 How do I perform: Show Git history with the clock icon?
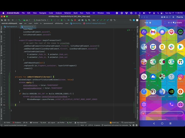click(x=111, y=20)
